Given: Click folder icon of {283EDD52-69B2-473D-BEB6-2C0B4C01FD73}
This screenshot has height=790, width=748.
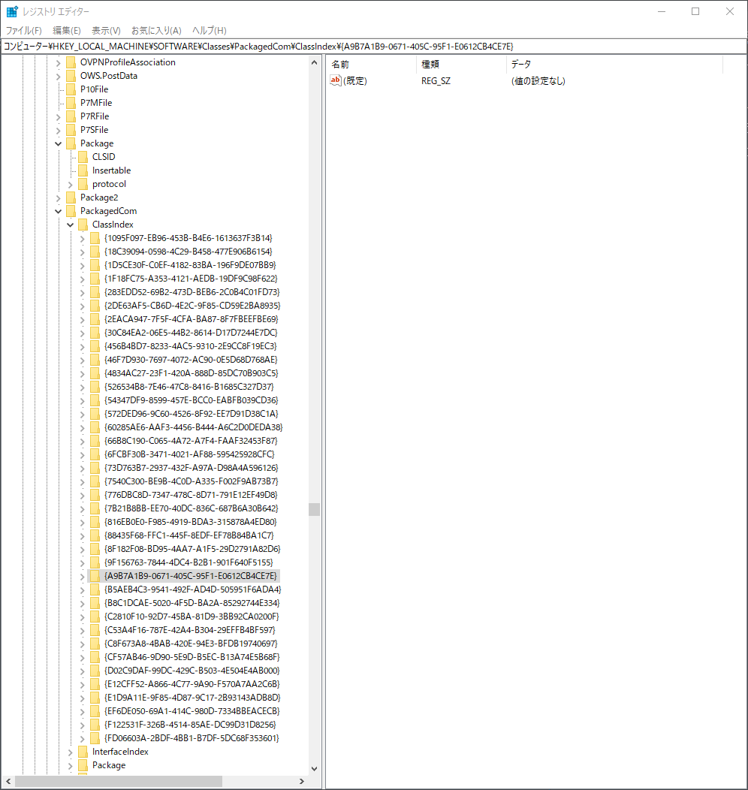Looking at the screenshot, I should click(95, 292).
